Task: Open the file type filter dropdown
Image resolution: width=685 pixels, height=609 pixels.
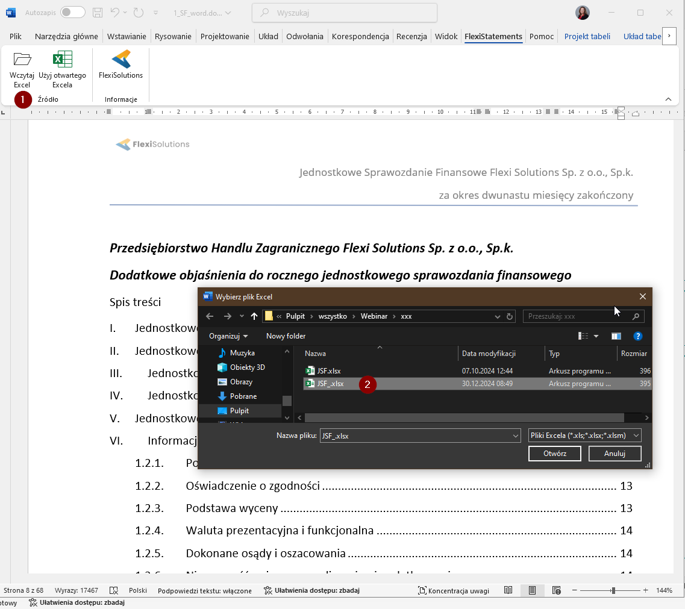Action: click(x=637, y=436)
